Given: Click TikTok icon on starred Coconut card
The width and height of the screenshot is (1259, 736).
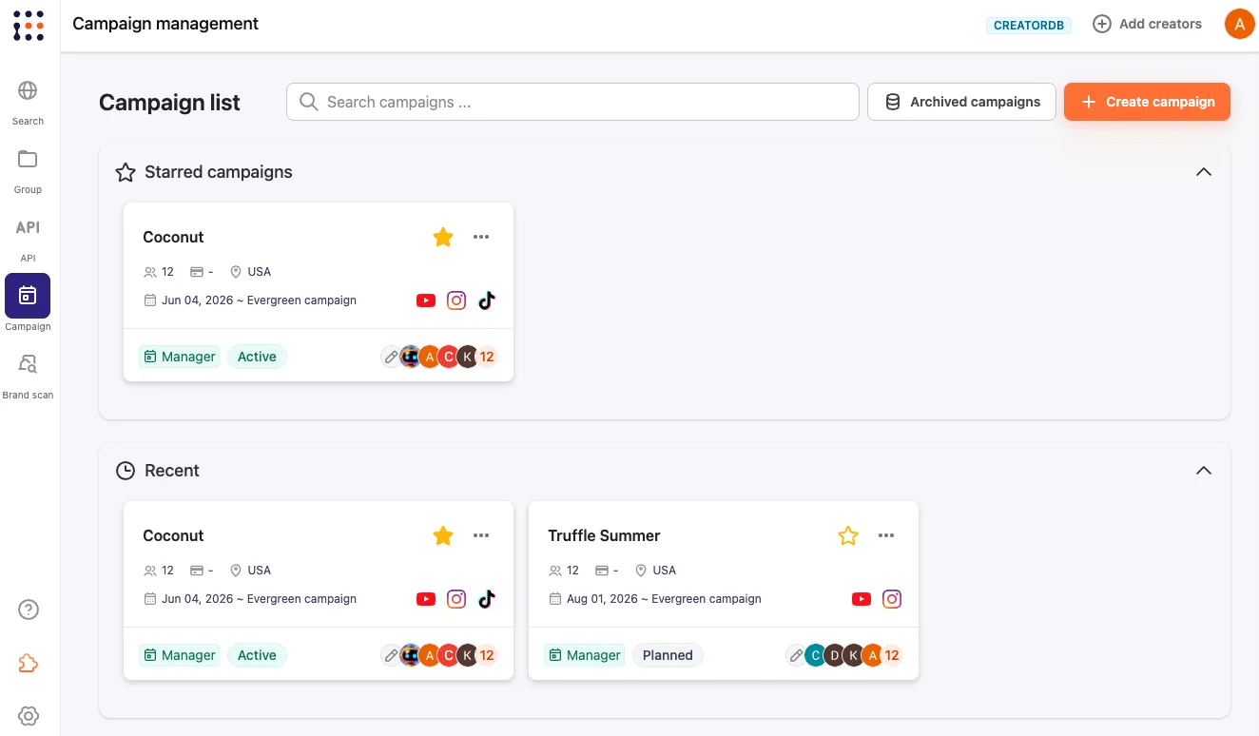Looking at the screenshot, I should [487, 300].
